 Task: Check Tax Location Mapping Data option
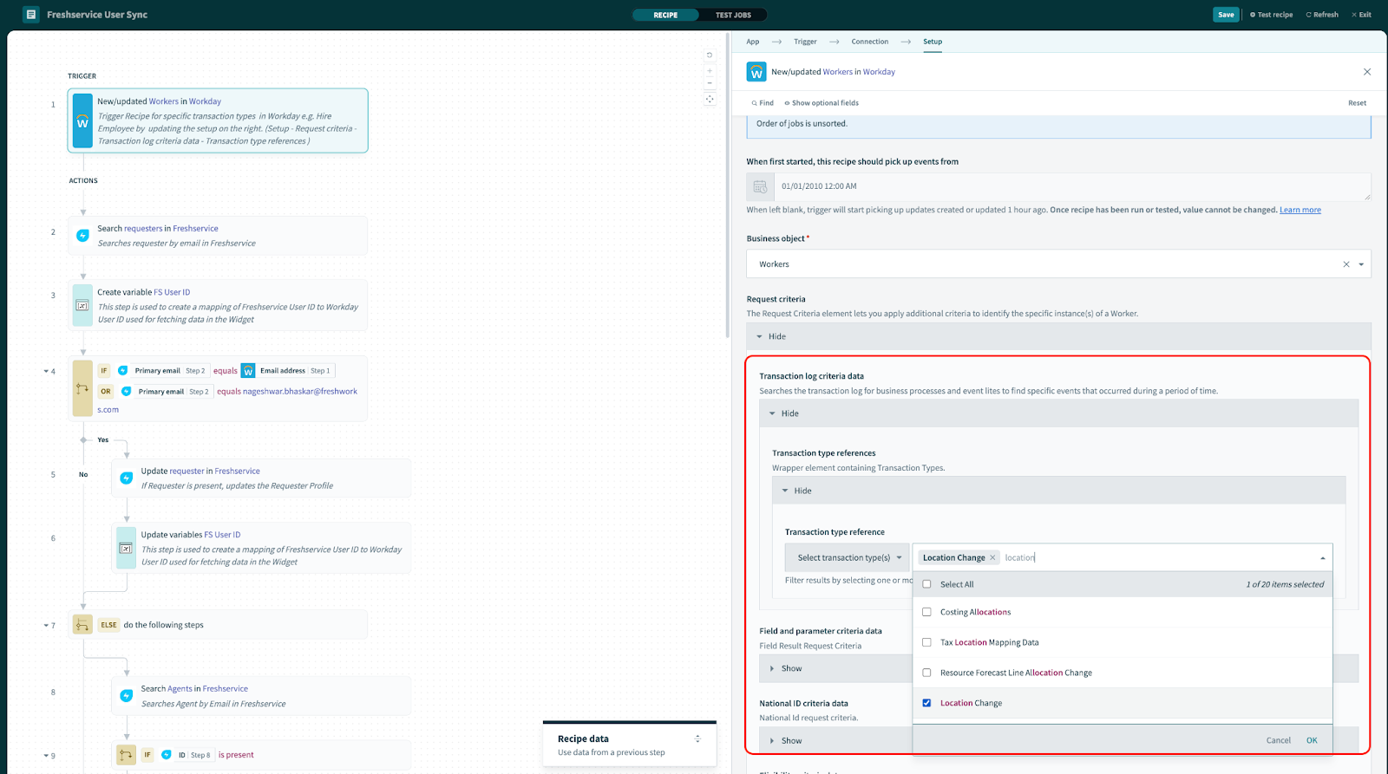pos(926,642)
